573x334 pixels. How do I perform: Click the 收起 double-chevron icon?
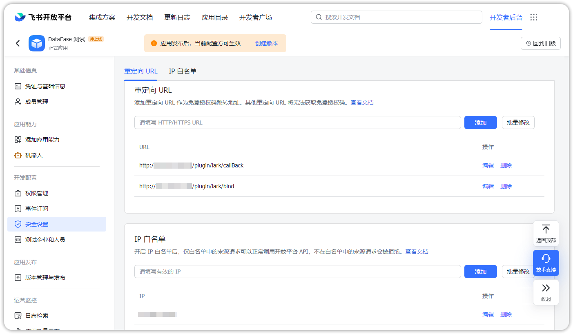click(546, 288)
